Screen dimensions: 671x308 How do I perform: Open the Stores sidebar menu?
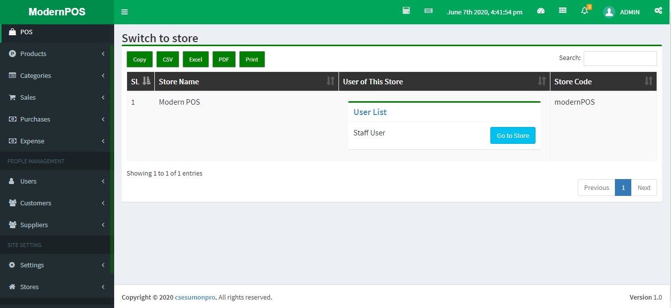(57, 287)
